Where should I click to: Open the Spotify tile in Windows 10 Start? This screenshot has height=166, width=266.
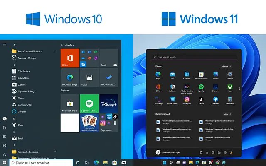tap(89, 103)
